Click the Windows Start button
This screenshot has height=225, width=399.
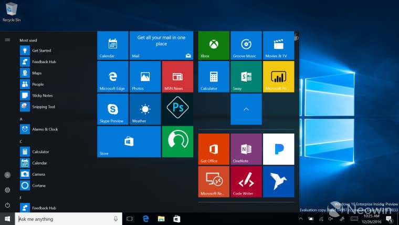[x=7, y=219]
